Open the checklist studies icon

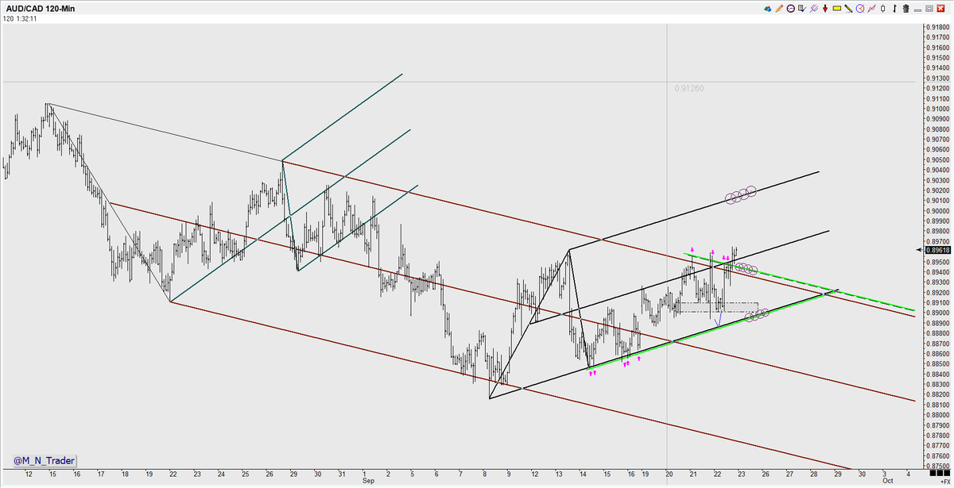802,8
